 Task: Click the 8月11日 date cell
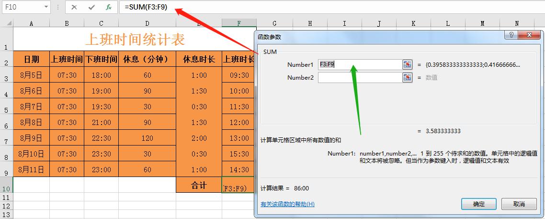point(31,169)
